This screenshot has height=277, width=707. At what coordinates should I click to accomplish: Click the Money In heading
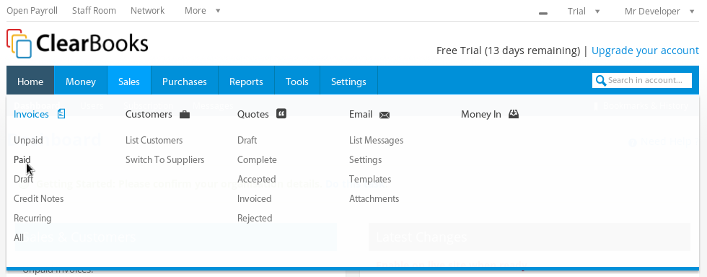point(480,114)
